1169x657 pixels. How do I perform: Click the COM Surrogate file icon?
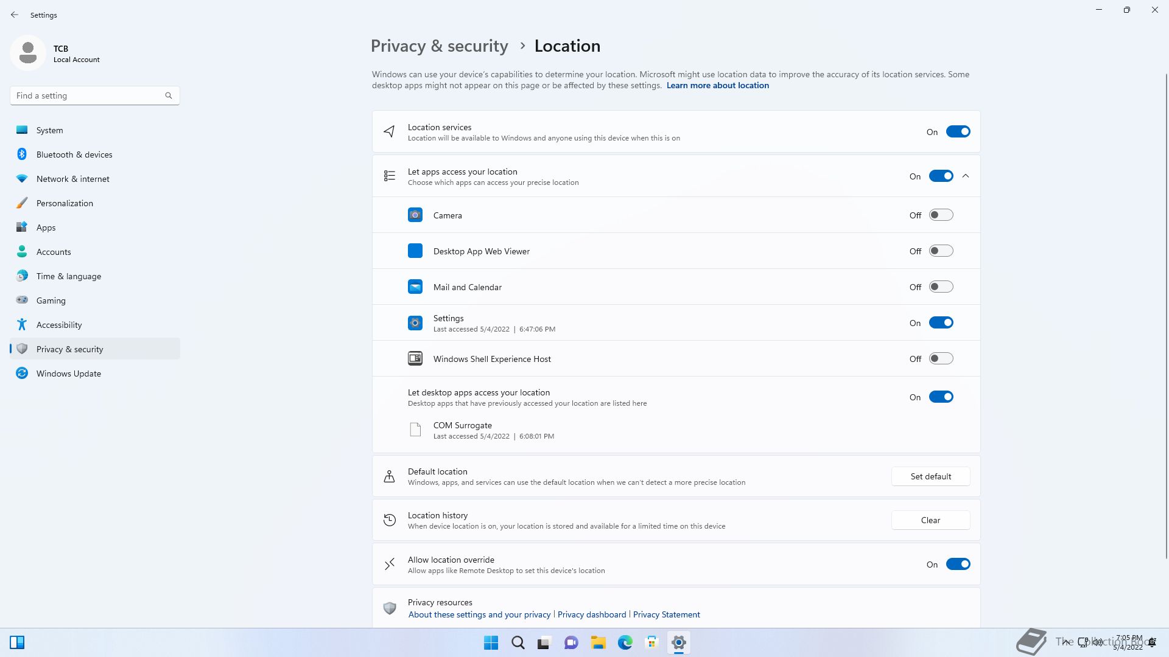click(x=415, y=429)
